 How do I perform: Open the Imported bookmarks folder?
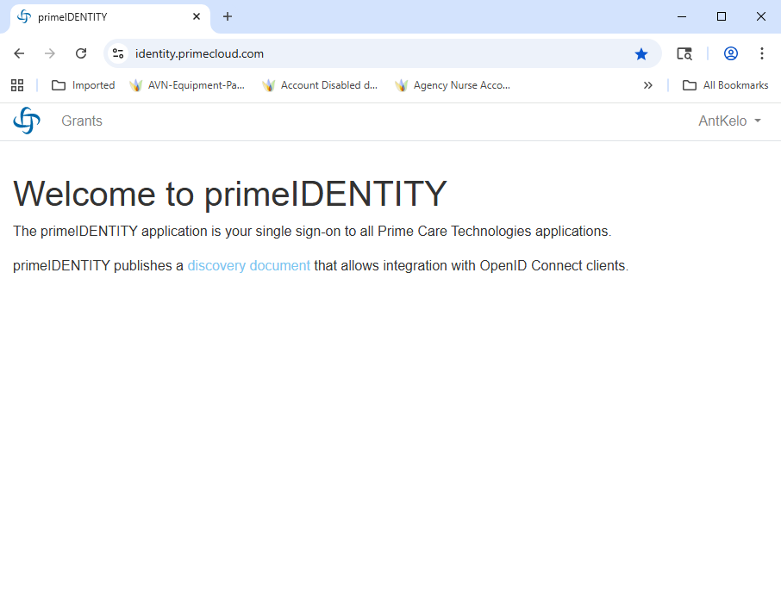(x=83, y=85)
